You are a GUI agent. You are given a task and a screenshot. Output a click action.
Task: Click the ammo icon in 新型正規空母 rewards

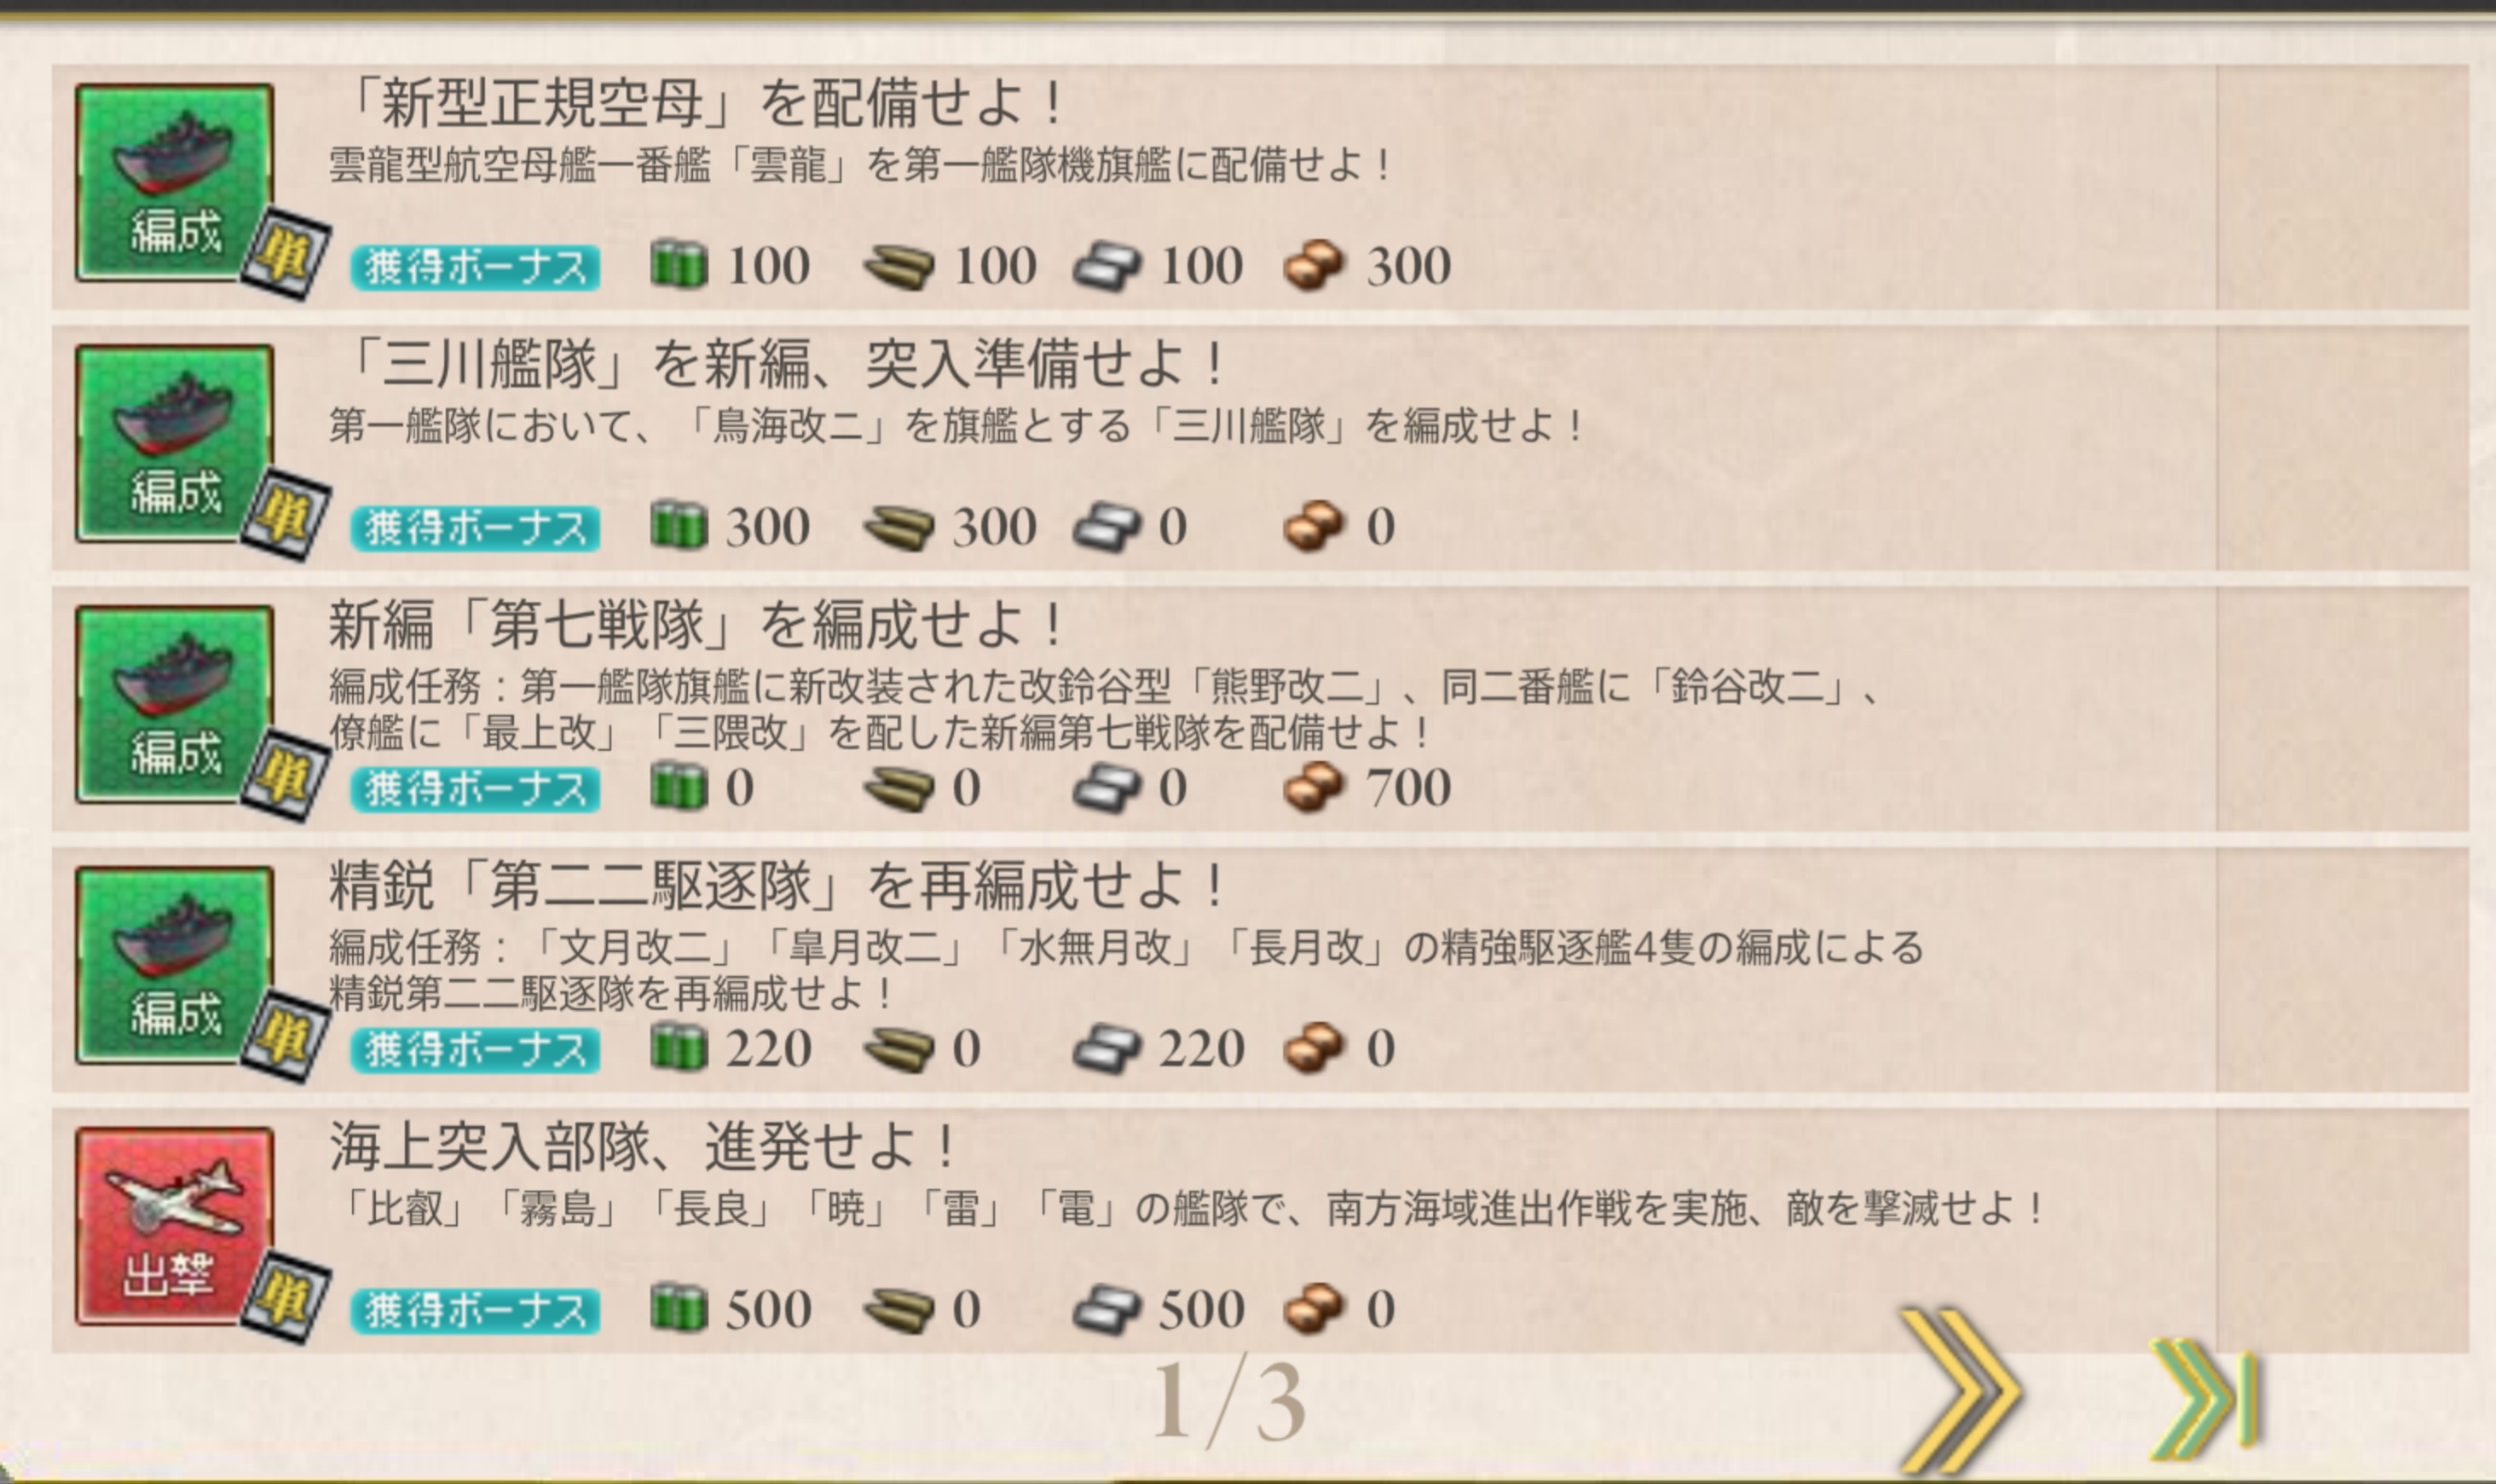point(897,266)
